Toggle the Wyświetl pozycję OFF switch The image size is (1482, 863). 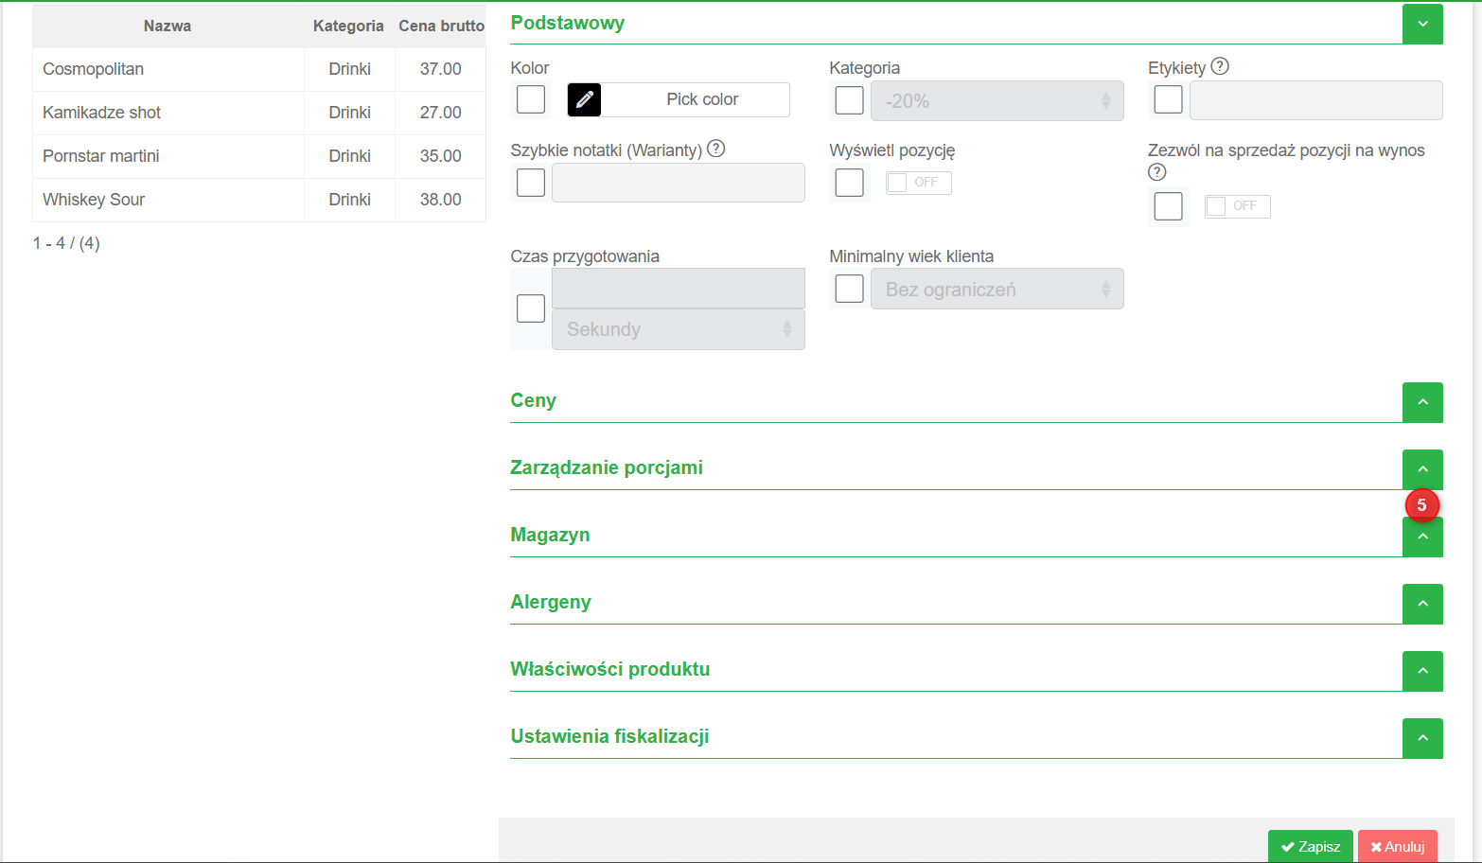coord(918,183)
